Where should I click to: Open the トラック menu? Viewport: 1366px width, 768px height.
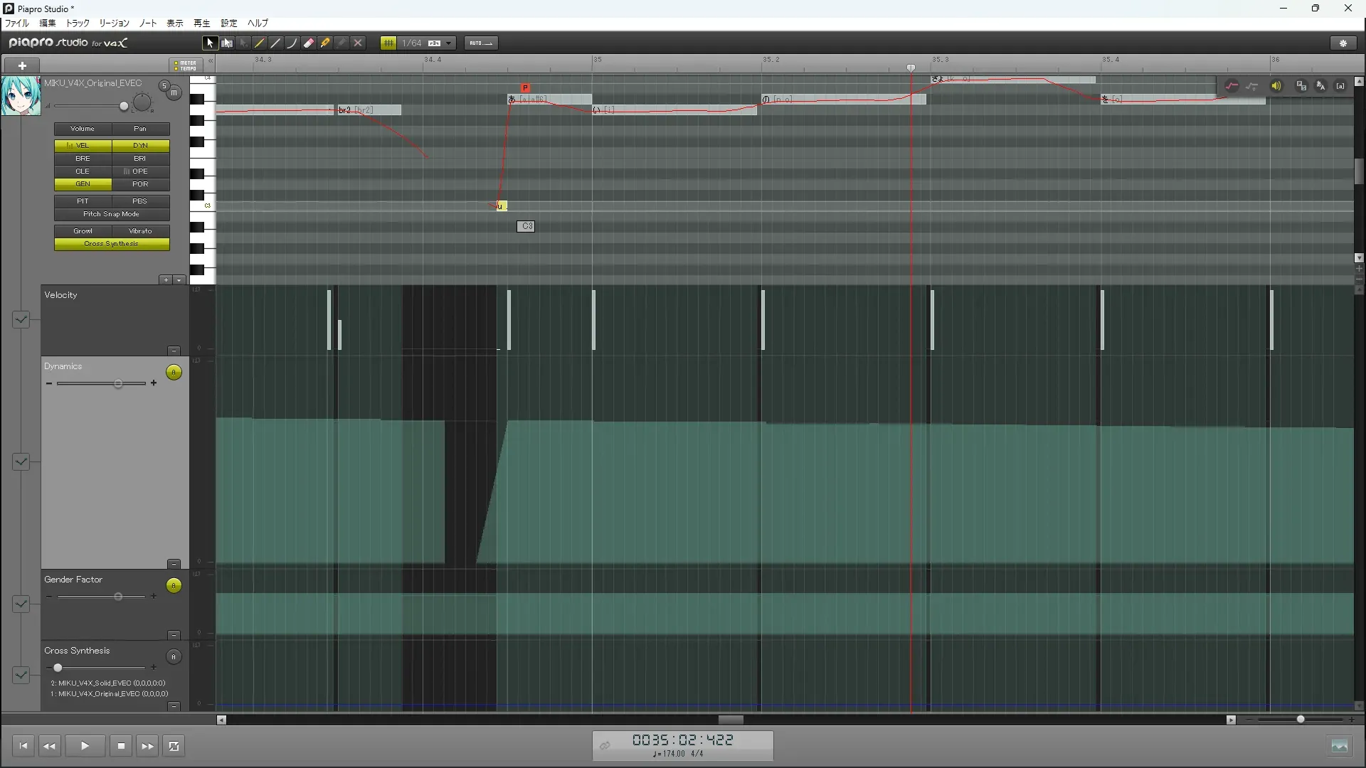(78, 23)
